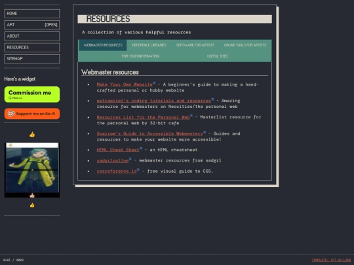This screenshot has width=354, height=265.
Task: Click 'free visual guide to CSS' description
Action: [180, 171]
